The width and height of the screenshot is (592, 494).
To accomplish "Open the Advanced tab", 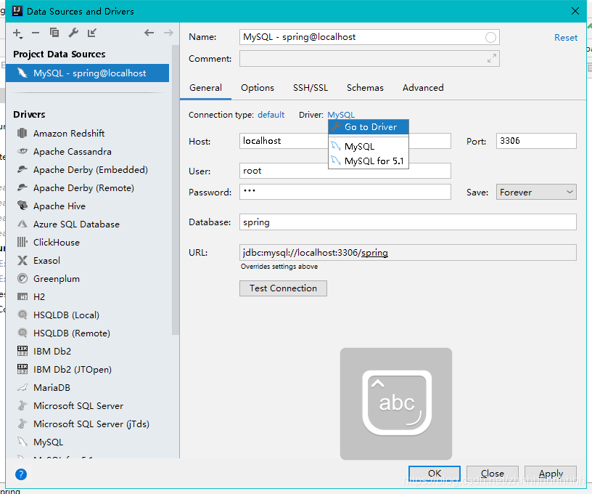I will pyautogui.click(x=423, y=88).
